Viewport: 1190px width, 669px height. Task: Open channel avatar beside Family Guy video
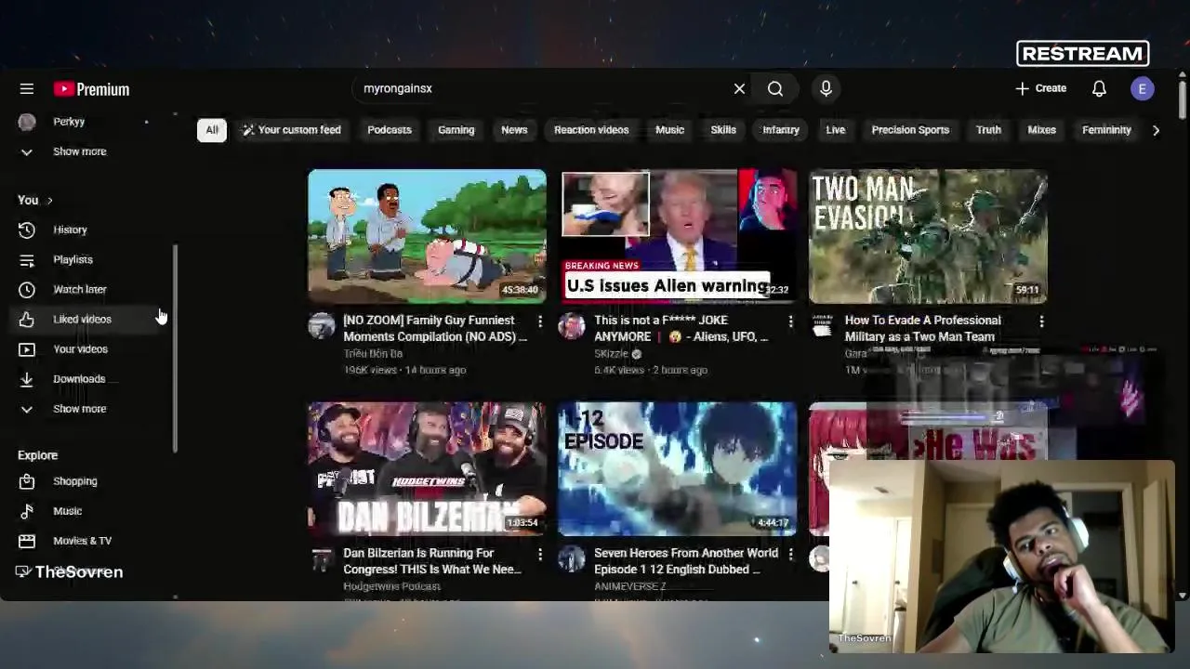(x=321, y=326)
